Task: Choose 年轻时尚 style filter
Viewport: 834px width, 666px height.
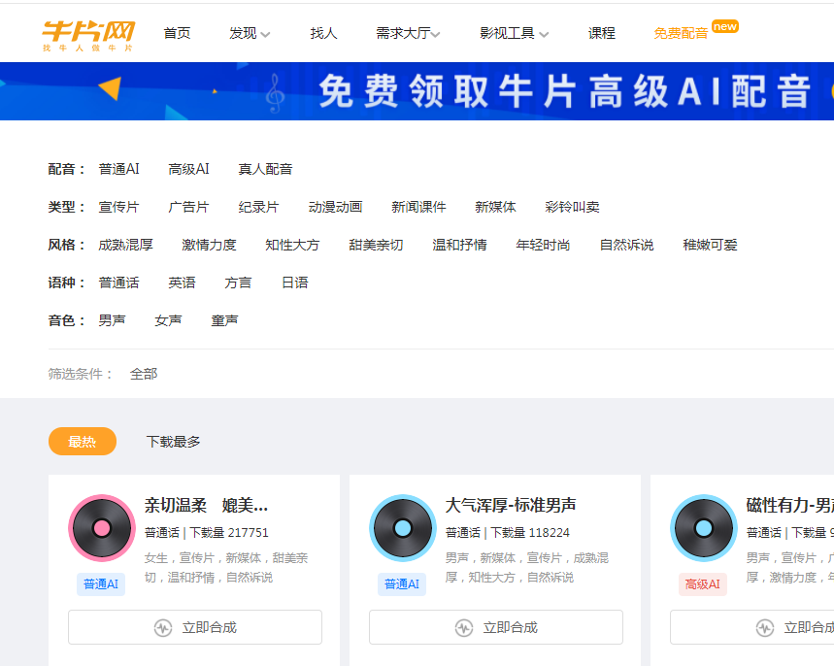Action: pos(543,245)
